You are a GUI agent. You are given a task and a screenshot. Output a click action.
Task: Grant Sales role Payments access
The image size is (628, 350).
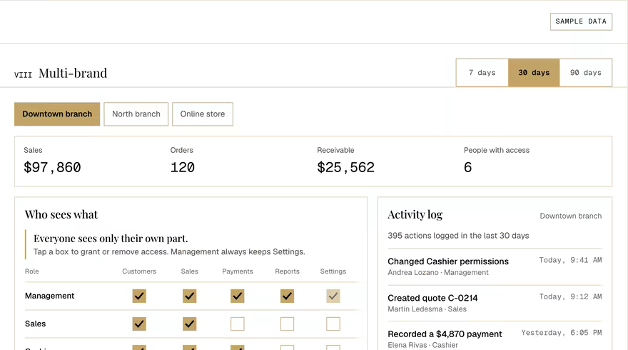(x=238, y=324)
